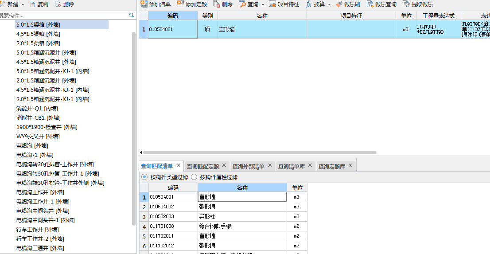490x254 pixels.
Task: Select 行车工作井-2 [外墙] component
Action: coord(40,239)
